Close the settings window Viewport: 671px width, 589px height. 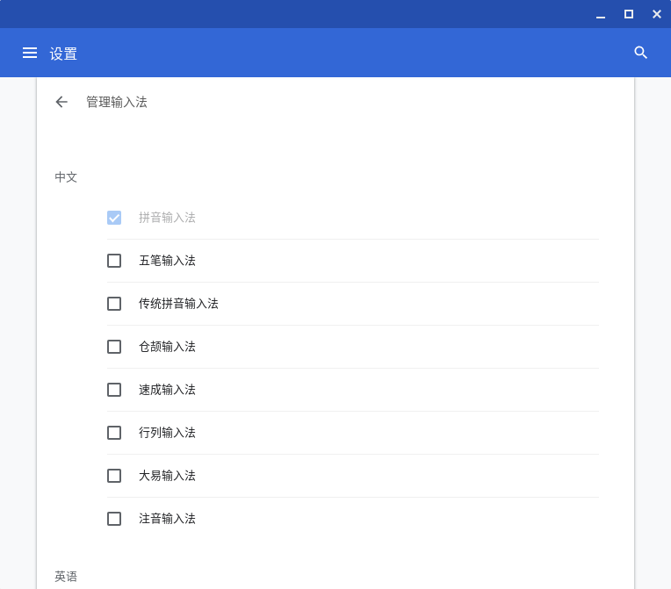657,14
